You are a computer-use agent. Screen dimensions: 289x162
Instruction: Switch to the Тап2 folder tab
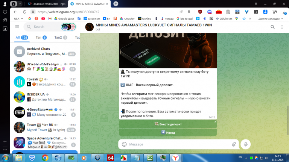(x=61, y=38)
